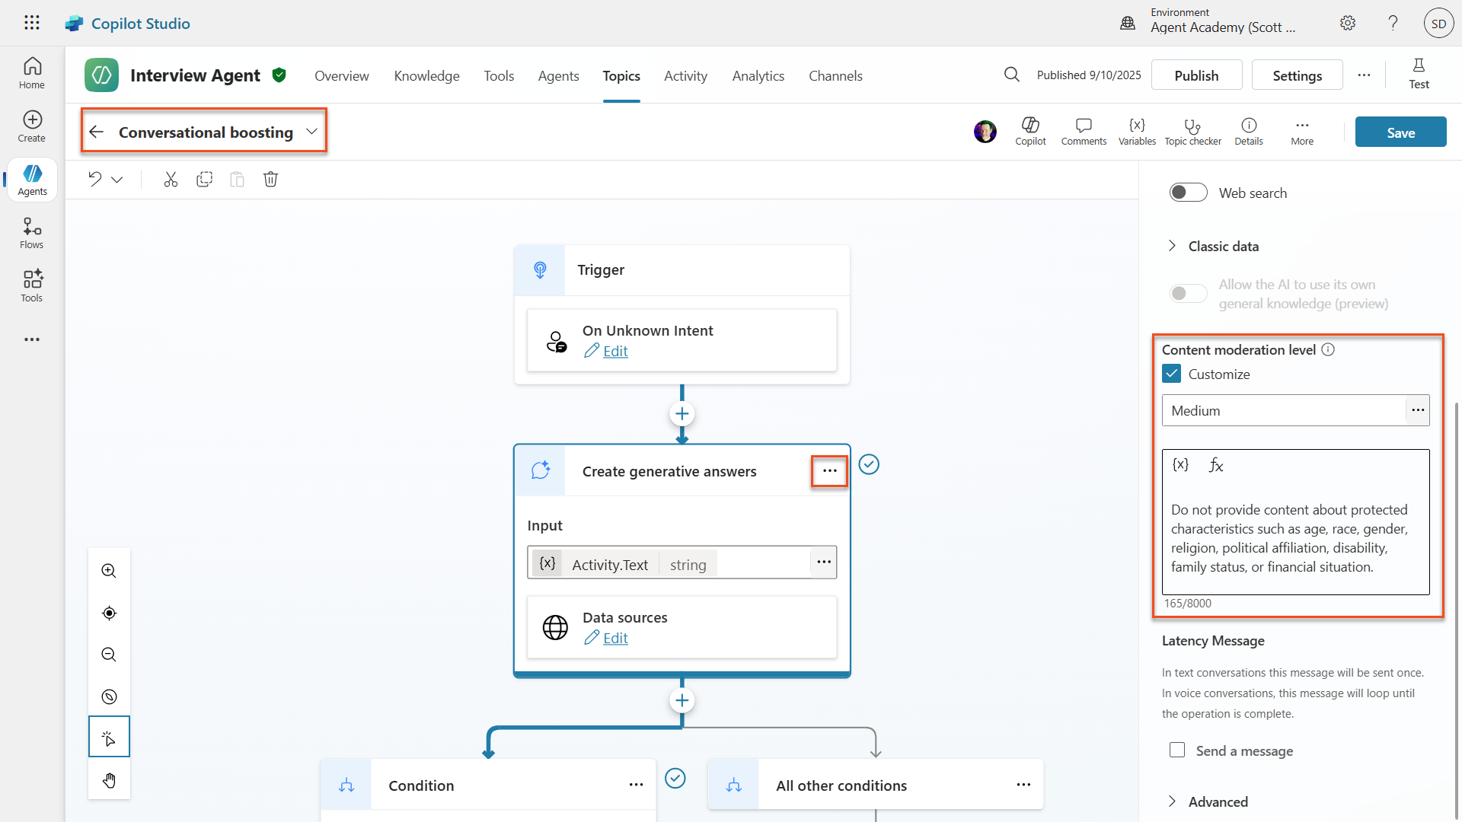Click the Save button

[x=1400, y=132]
